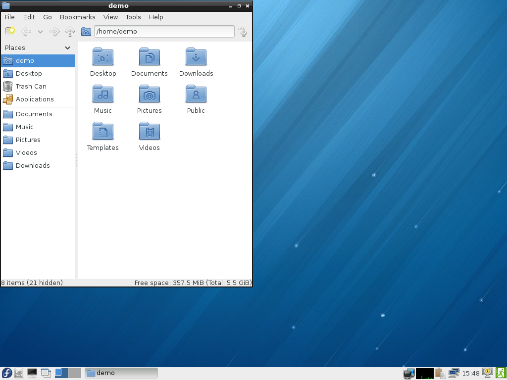Viewport: 507px width, 380px height.
Task: Select Documents bookmark in the sidebar
Action: (x=38, y=114)
